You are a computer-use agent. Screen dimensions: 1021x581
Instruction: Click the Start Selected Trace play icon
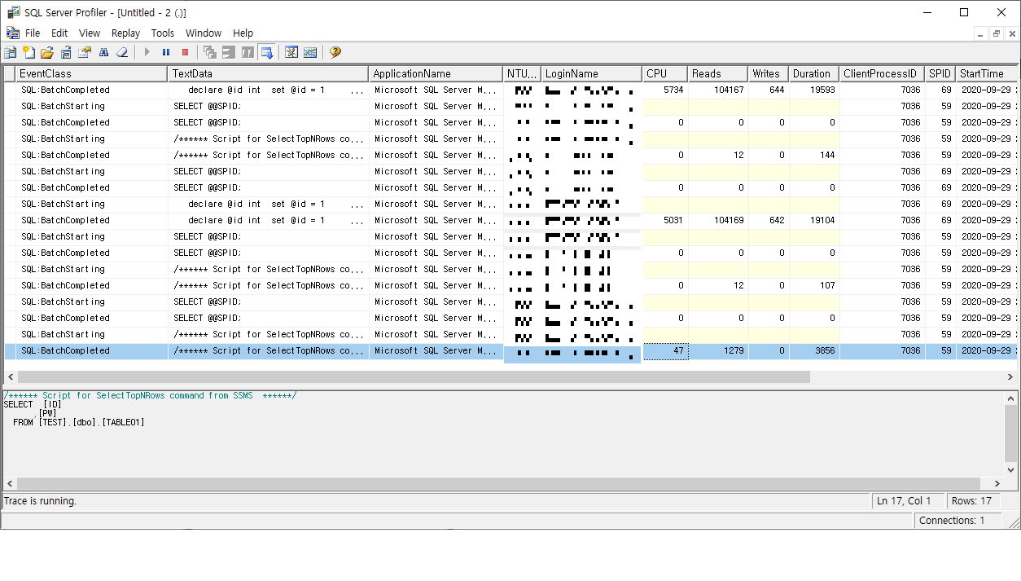tap(147, 52)
